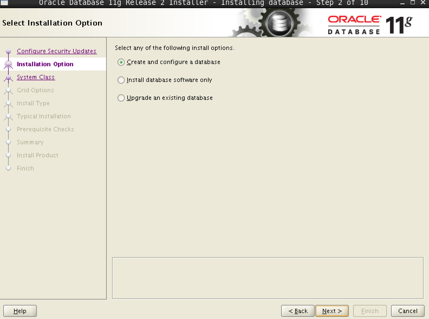The height and width of the screenshot is (319, 429).
Task: Open the Help dialog
Action: click(x=20, y=311)
